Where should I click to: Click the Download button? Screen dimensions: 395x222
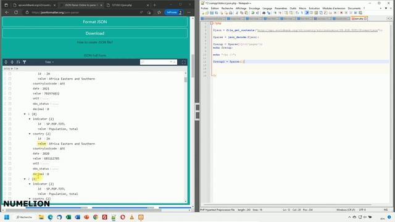coord(95,33)
